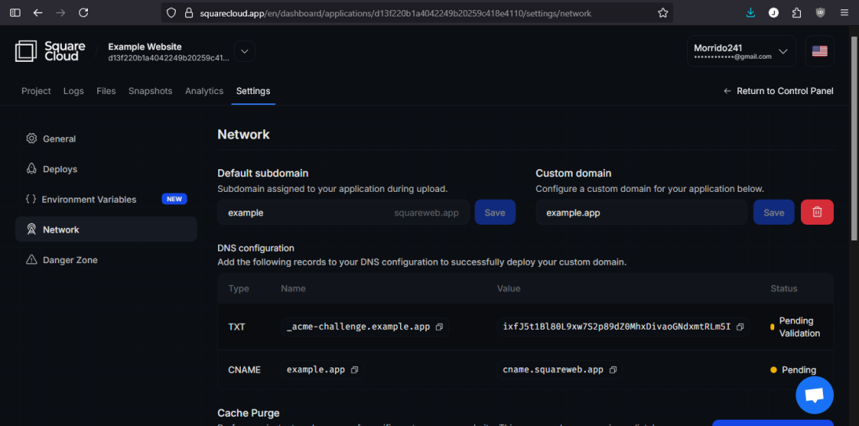Click the page vertical scrollbar
The image size is (859, 426).
click(854, 137)
